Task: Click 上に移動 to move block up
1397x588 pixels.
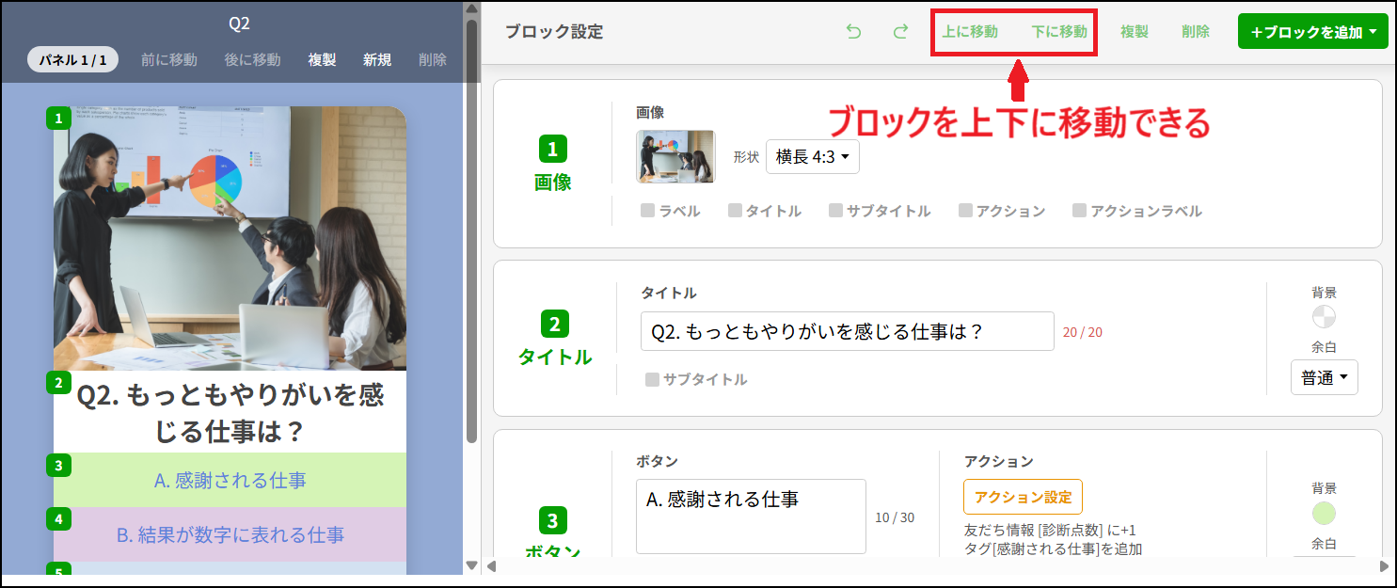Action: tap(970, 31)
